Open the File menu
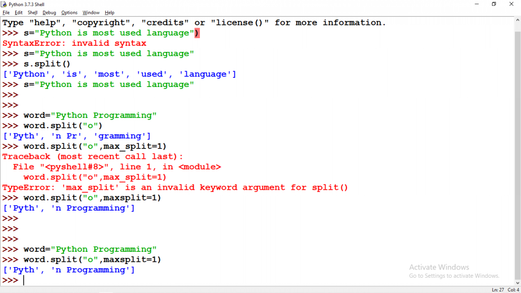Image resolution: width=521 pixels, height=293 pixels. click(7, 12)
